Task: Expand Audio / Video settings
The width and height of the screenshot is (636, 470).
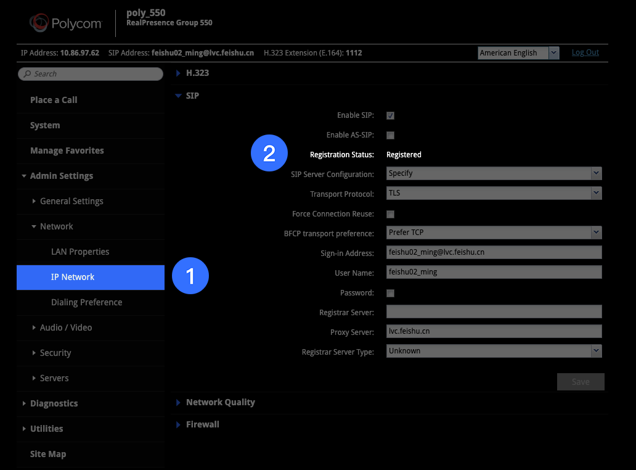Action: pos(65,328)
